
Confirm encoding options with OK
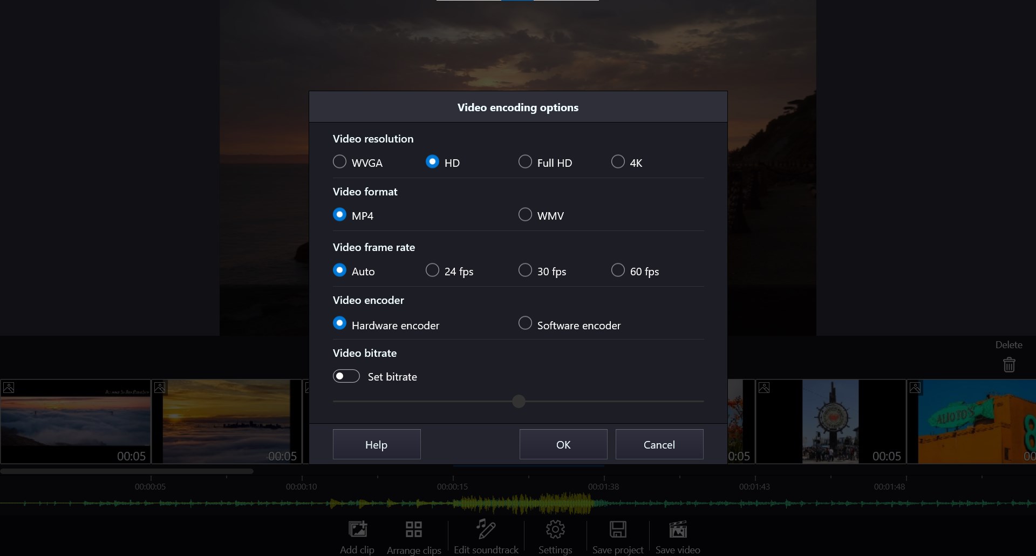563,444
